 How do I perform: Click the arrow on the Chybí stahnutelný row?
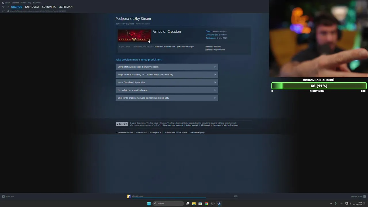point(215,67)
